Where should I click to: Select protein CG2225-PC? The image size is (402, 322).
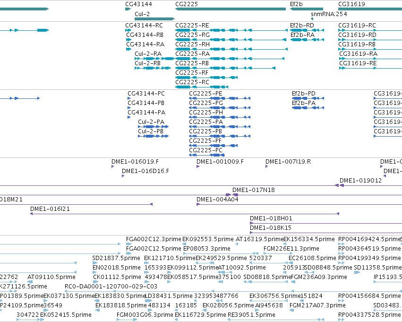pos(206,151)
